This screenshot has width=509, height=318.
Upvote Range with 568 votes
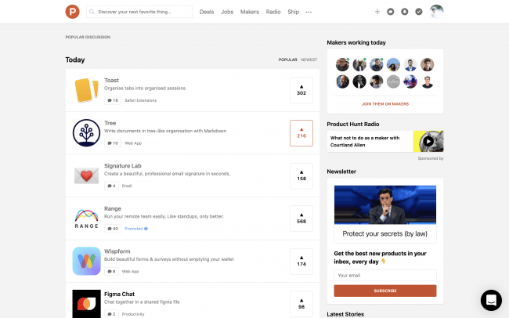[x=301, y=219]
